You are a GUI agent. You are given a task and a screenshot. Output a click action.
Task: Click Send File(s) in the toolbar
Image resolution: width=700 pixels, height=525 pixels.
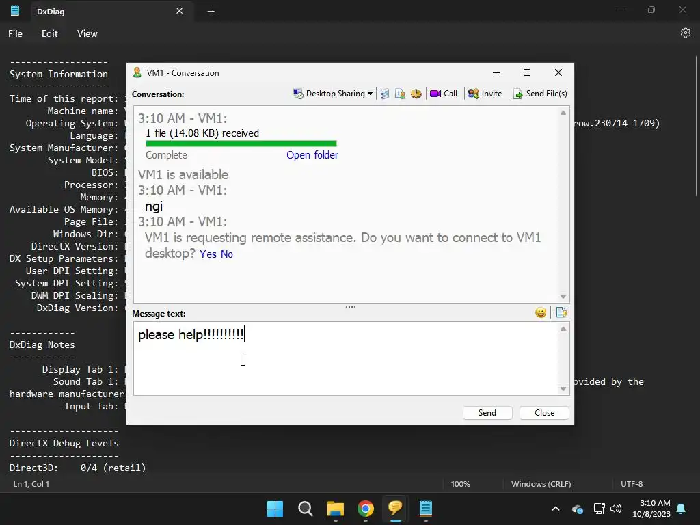click(540, 94)
